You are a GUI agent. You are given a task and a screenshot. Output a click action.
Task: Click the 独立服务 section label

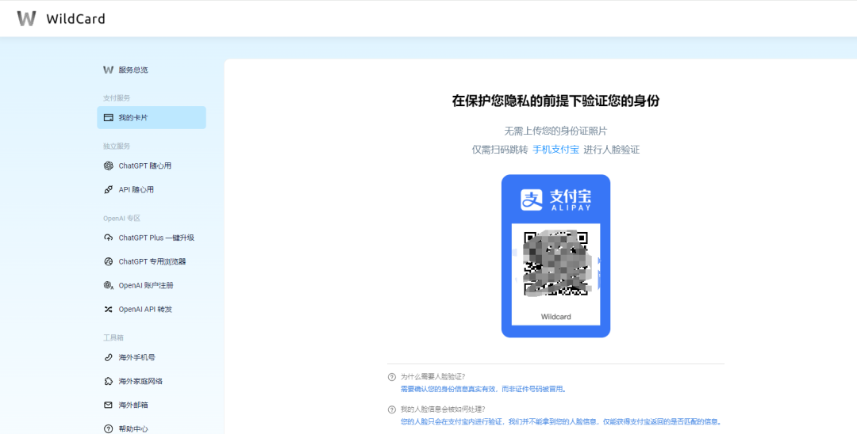117,147
